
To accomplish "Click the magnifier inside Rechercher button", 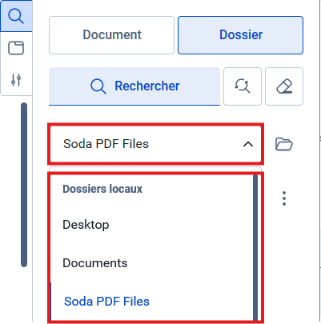I will pos(98,86).
